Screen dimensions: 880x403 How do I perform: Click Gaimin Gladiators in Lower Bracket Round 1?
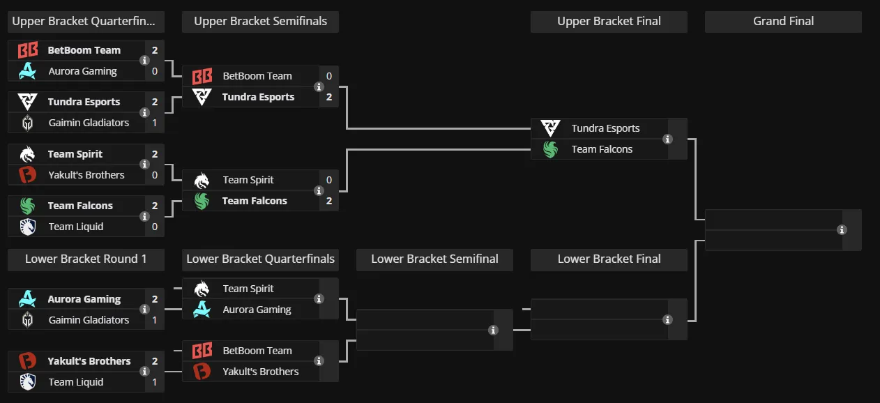(89, 320)
